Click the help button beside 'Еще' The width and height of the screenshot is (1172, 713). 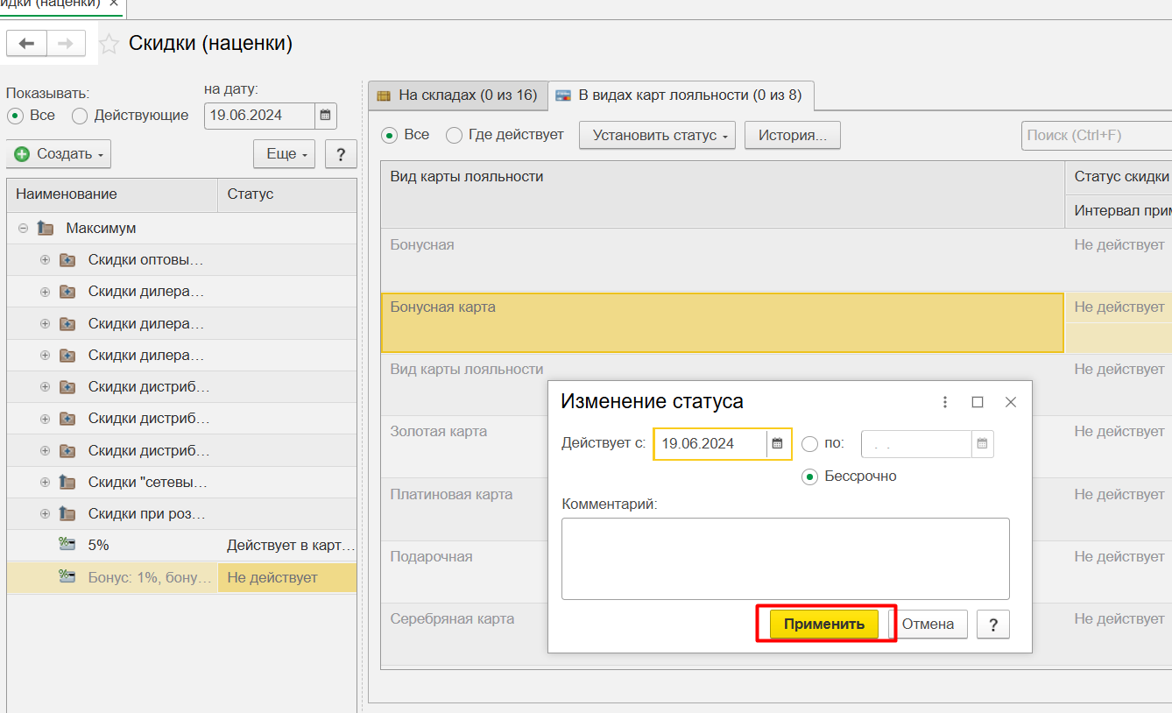(x=341, y=154)
